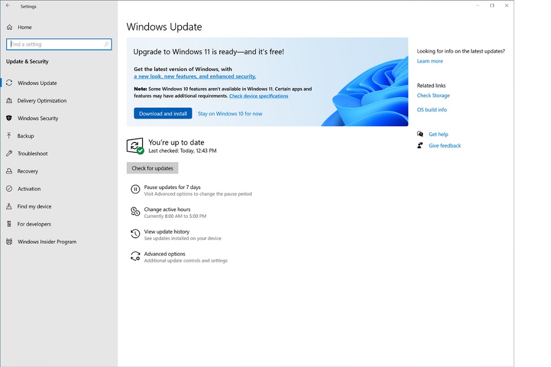Click the View update history icon
This screenshot has height=367, width=551.
135,234
